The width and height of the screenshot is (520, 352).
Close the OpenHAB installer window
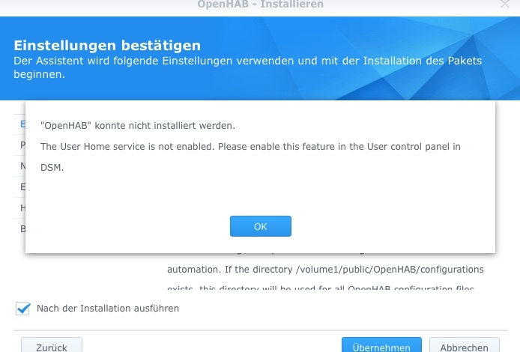tap(505, 4)
